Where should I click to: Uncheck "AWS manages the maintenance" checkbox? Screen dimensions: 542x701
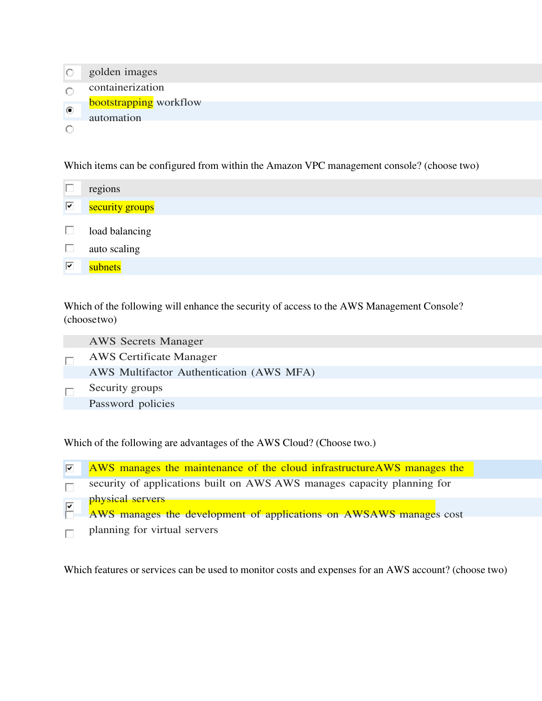click(x=70, y=468)
